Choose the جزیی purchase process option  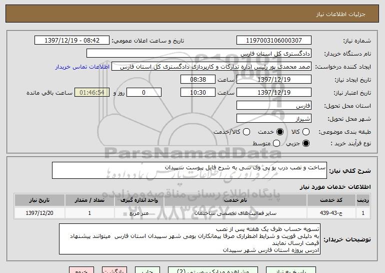pyautogui.click(x=306, y=143)
